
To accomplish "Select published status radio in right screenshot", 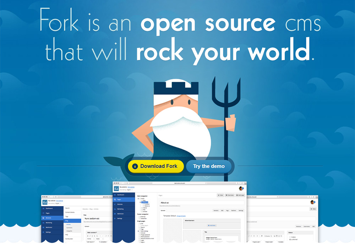I will pyautogui.click(x=290, y=239).
